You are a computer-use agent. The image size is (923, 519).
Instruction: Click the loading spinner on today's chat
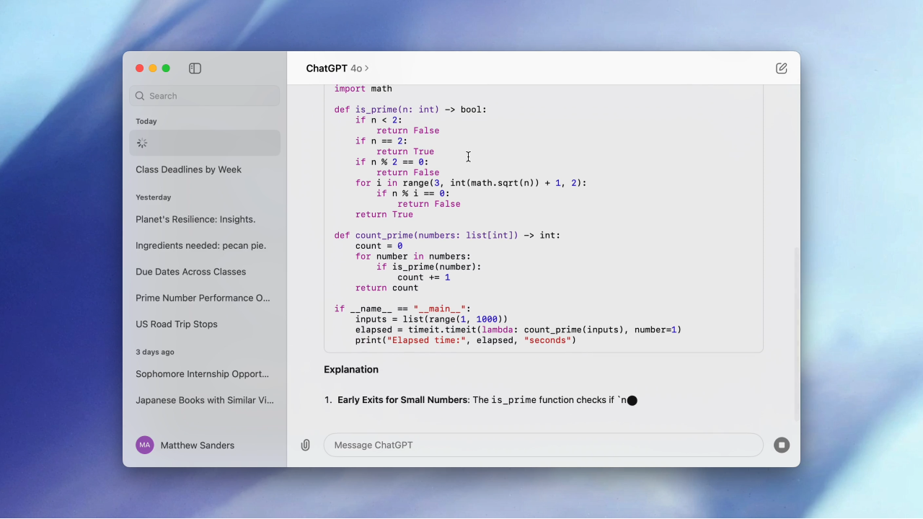pyautogui.click(x=142, y=143)
